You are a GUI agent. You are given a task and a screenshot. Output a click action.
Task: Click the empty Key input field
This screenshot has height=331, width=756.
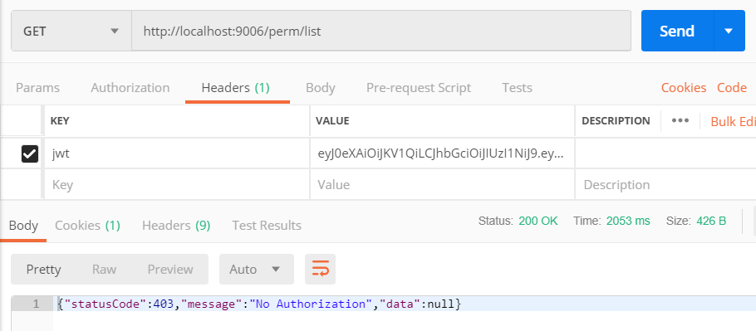177,184
